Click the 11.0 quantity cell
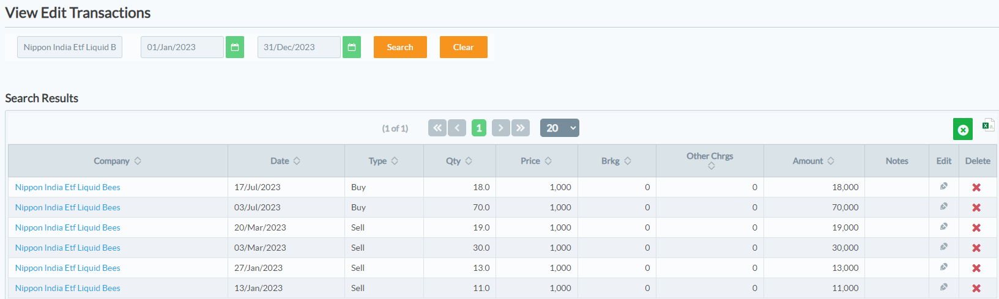Screen dimensions: 999x299 (460, 288)
